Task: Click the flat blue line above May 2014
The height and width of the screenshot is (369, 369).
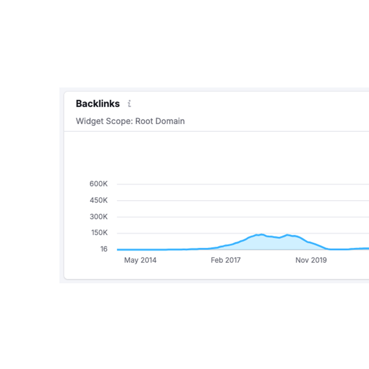Action: (140, 249)
